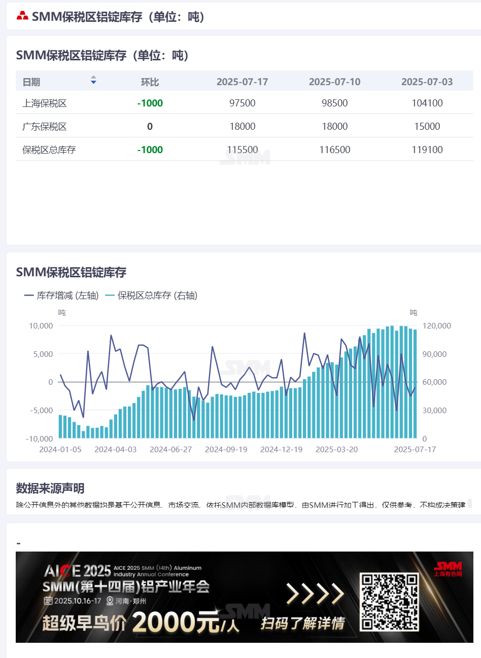Toggle the 库存增减 (左轴) legend series
This screenshot has width=481, height=658.
(x=61, y=296)
